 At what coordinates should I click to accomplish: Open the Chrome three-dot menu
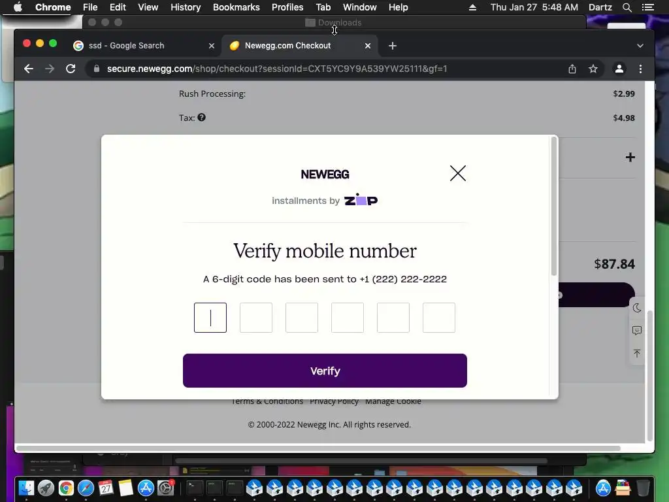click(640, 69)
